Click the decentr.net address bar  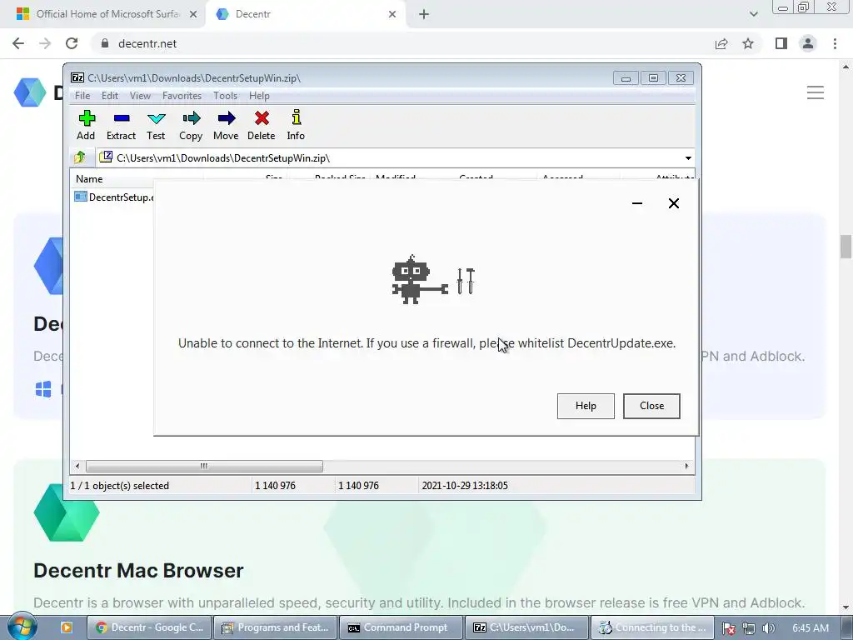tap(402, 43)
